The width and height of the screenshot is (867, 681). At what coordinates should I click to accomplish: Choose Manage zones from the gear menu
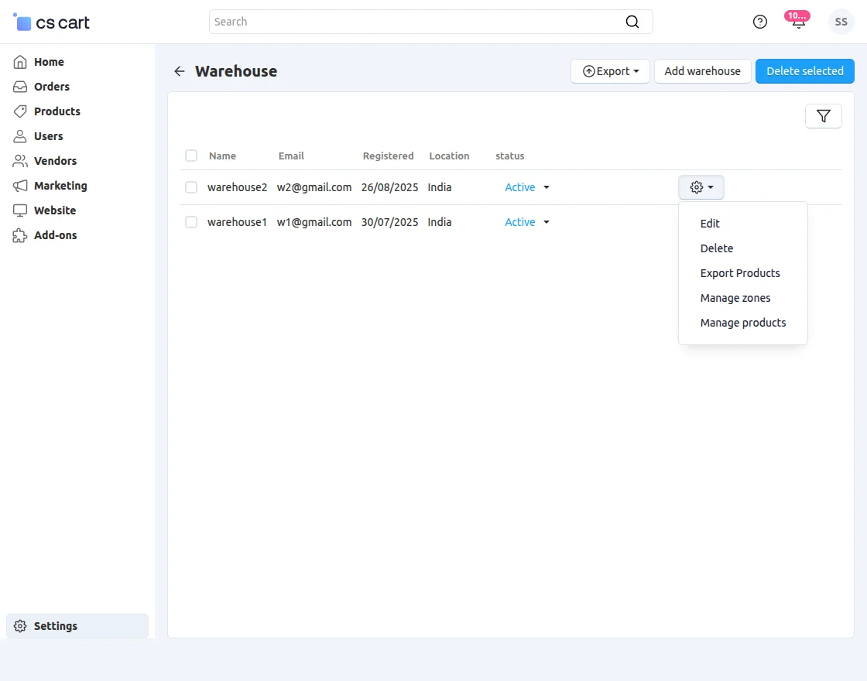click(735, 298)
